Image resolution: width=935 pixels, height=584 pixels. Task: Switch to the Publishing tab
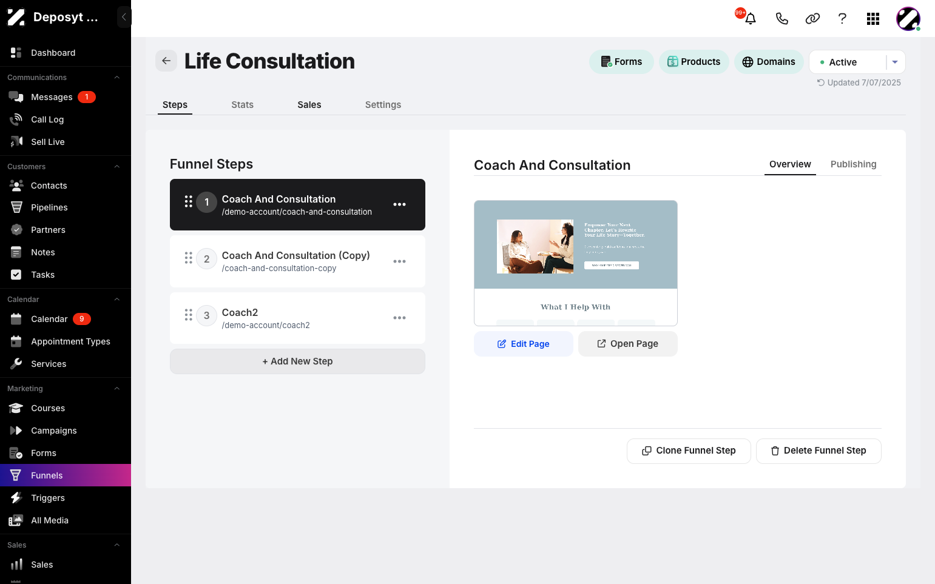853,164
